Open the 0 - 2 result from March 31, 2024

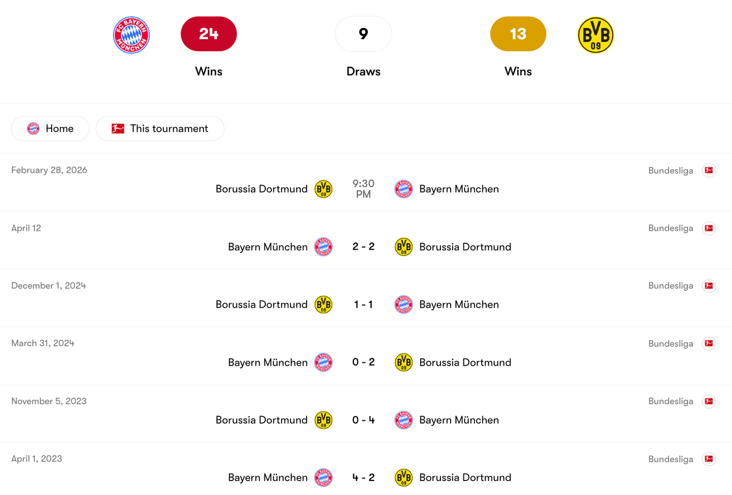click(363, 362)
